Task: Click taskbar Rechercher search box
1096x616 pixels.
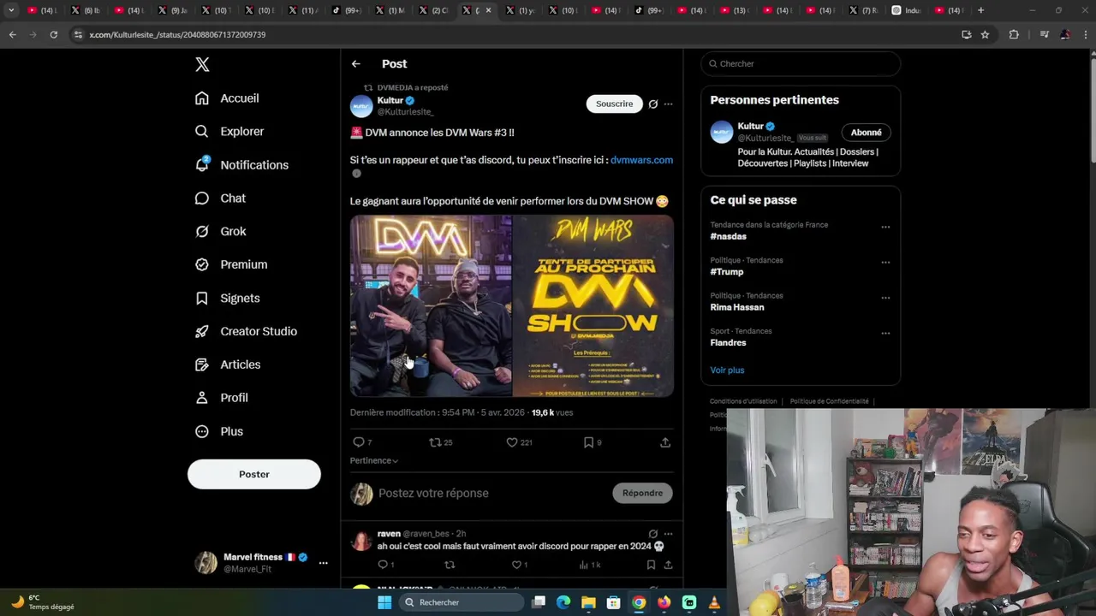Action: pos(462,602)
